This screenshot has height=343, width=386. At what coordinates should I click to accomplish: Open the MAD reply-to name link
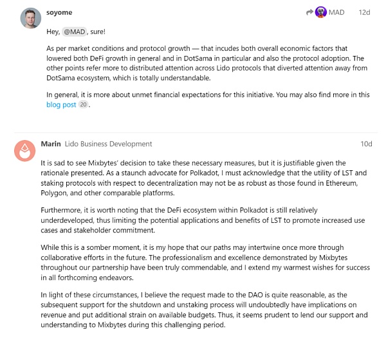(x=336, y=12)
